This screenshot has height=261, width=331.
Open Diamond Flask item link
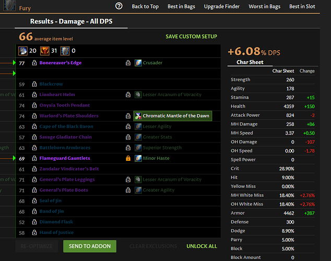click(56, 222)
